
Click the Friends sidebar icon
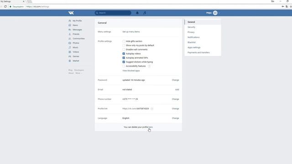70,34
